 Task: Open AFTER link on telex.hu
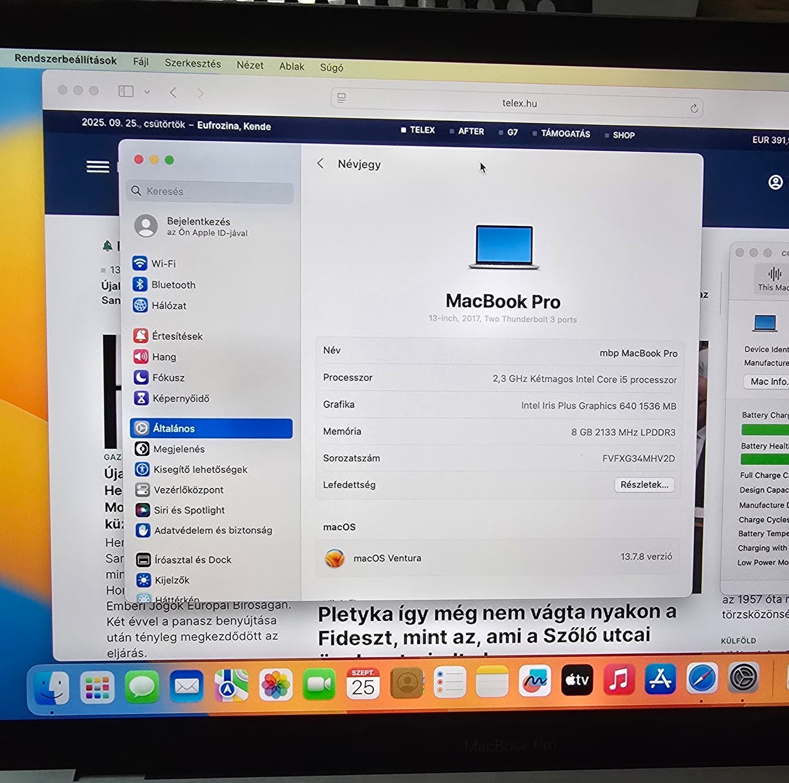pos(470,131)
